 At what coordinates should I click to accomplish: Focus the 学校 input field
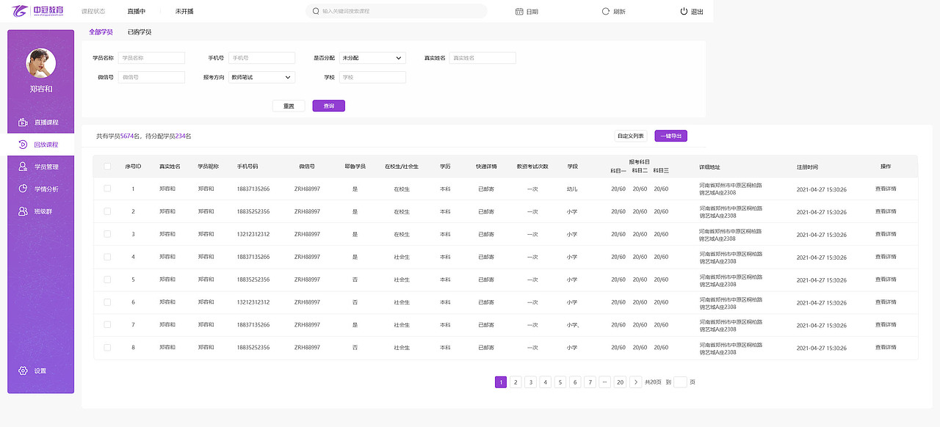(x=372, y=77)
